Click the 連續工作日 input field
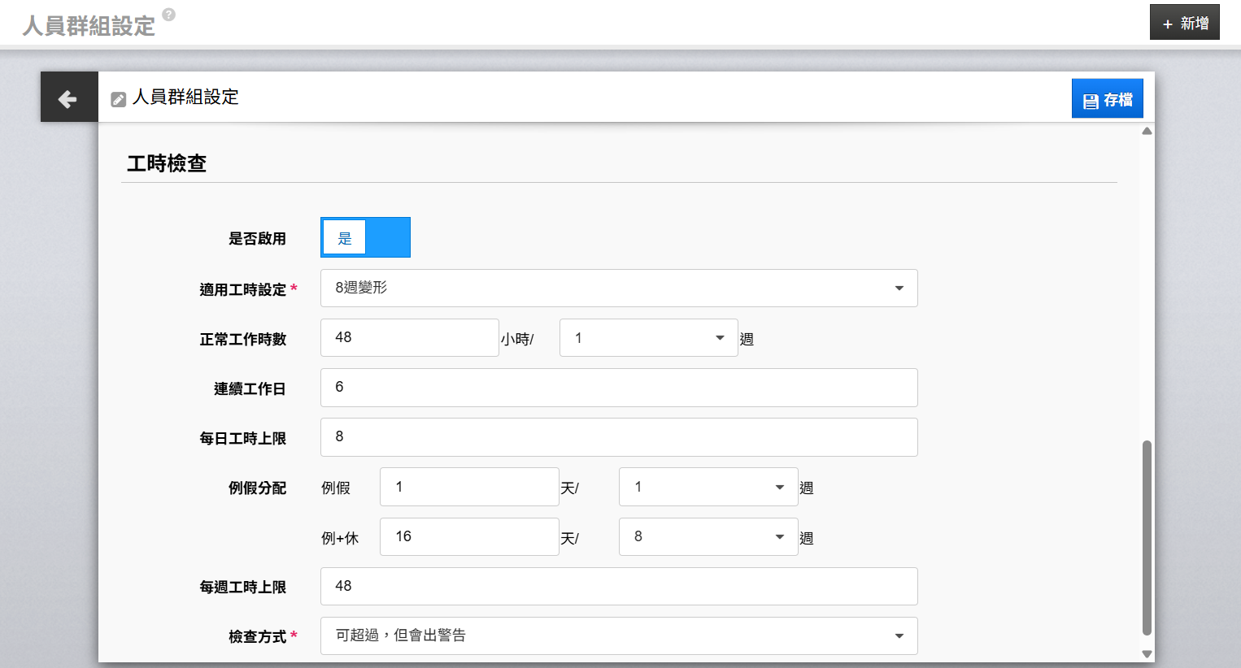 click(619, 388)
